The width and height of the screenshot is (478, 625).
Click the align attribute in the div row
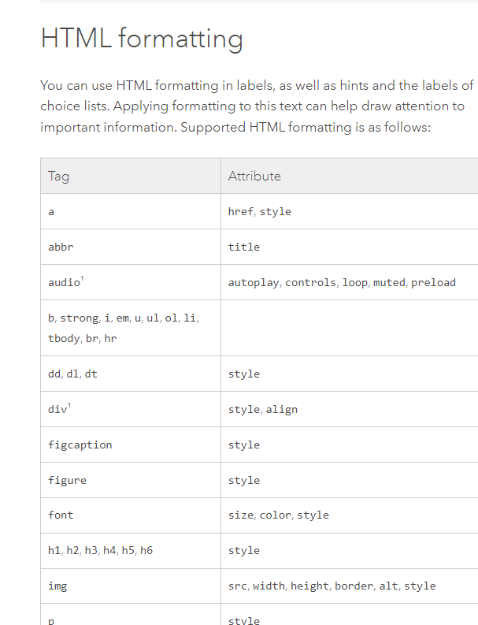tap(282, 409)
